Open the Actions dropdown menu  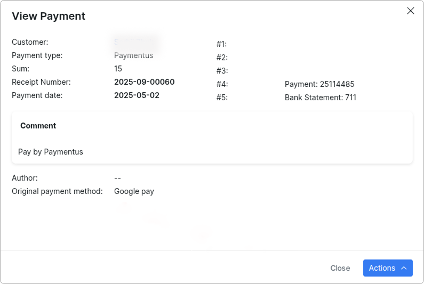click(388, 268)
